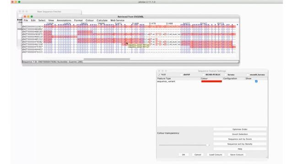The image size is (293, 164).
Task: Click Sequence sort by Density
Action: click(x=240, y=144)
